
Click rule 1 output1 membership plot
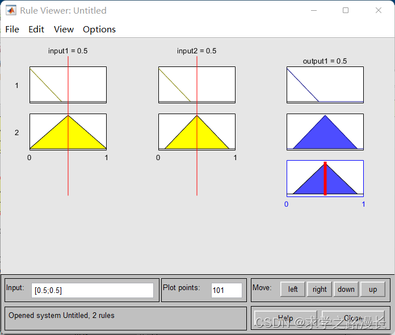tap(325, 85)
